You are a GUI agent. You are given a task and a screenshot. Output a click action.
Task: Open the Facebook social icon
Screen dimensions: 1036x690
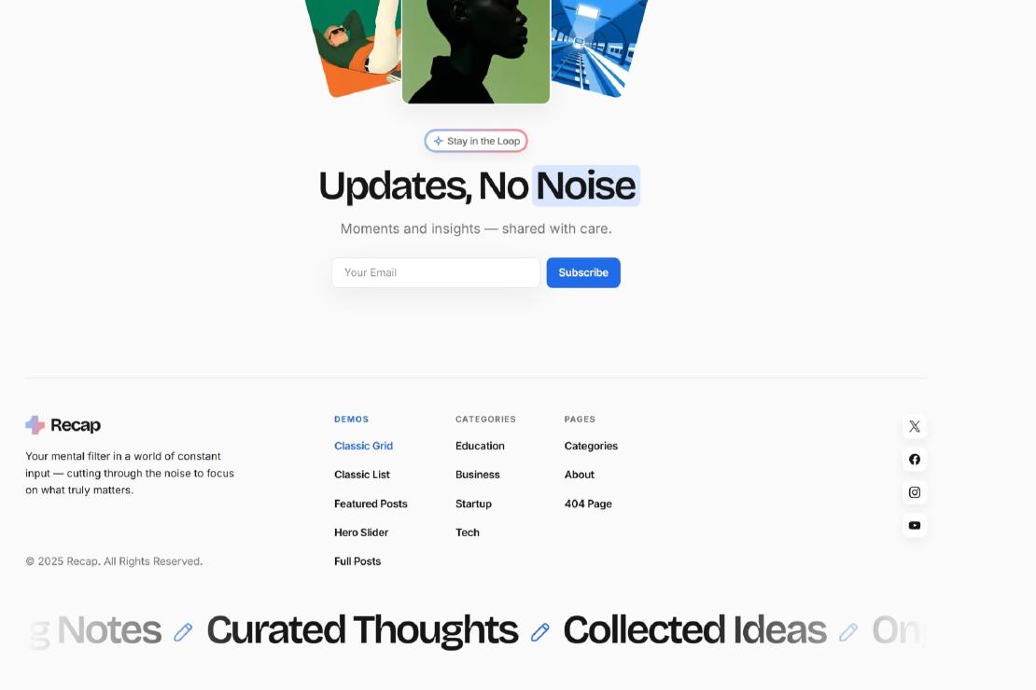pyautogui.click(x=915, y=460)
